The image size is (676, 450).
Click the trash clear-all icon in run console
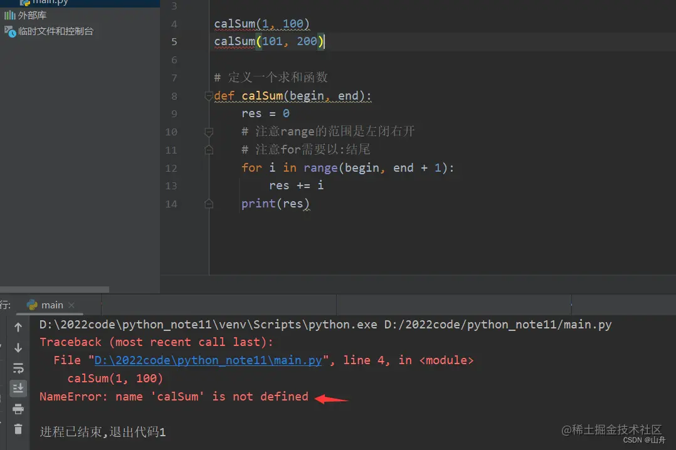pyautogui.click(x=18, y=429)
